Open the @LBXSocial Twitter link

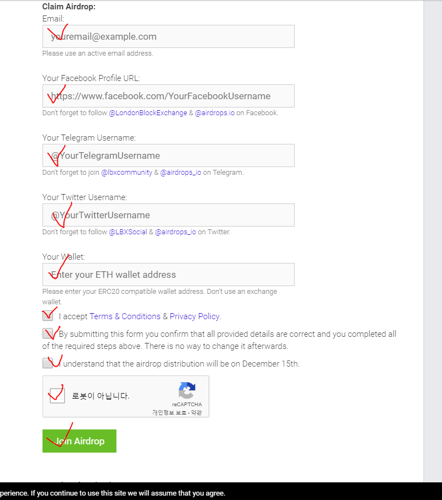point(127,232)
